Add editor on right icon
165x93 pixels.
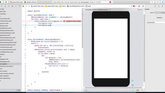click(x=143, y=6)
